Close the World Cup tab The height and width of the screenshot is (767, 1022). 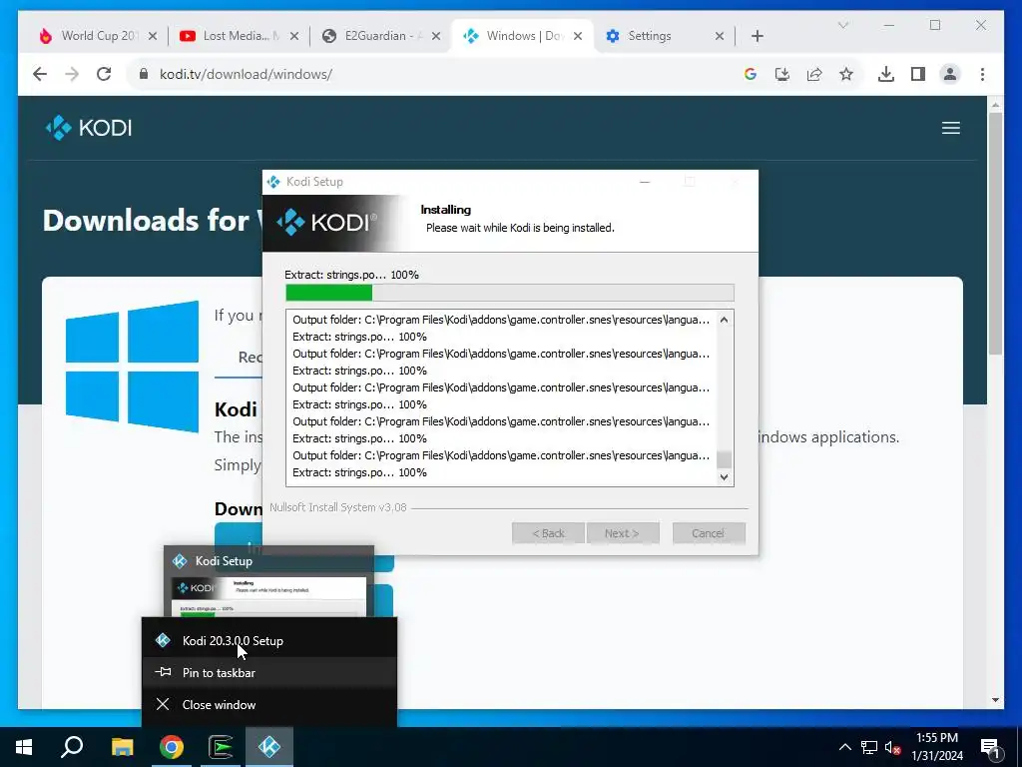(153, 36)
